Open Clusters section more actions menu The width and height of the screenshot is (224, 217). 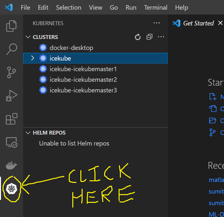161,37
